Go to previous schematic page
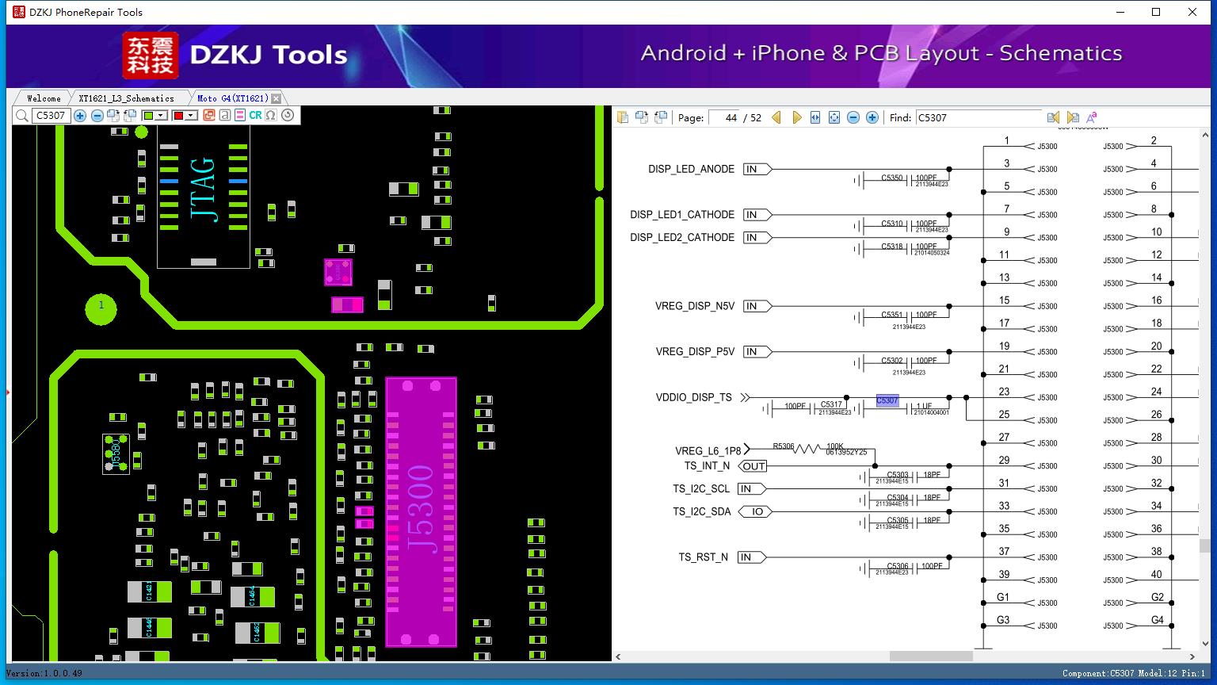1217x685 pixels. [776, 117]
